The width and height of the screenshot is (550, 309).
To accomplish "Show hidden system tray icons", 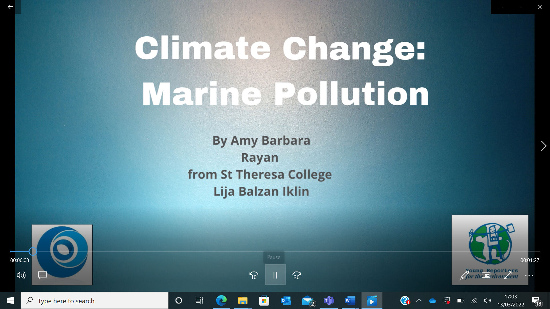I will point(419,300).
